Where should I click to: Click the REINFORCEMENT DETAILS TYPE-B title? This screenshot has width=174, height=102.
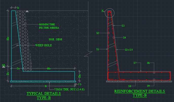click(x=140, y=93)
